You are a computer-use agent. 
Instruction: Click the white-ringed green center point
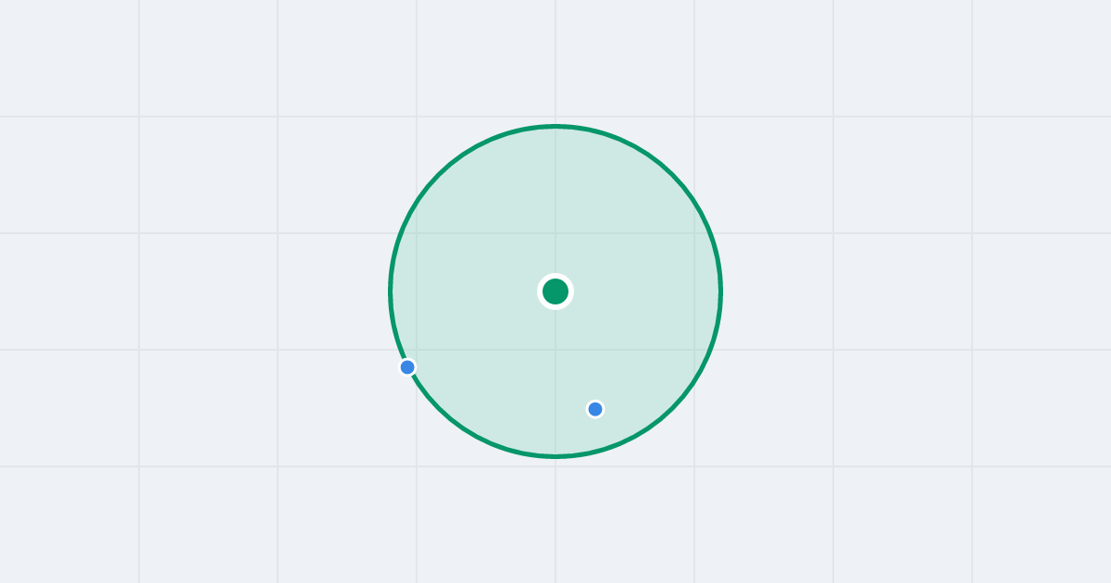555,291
